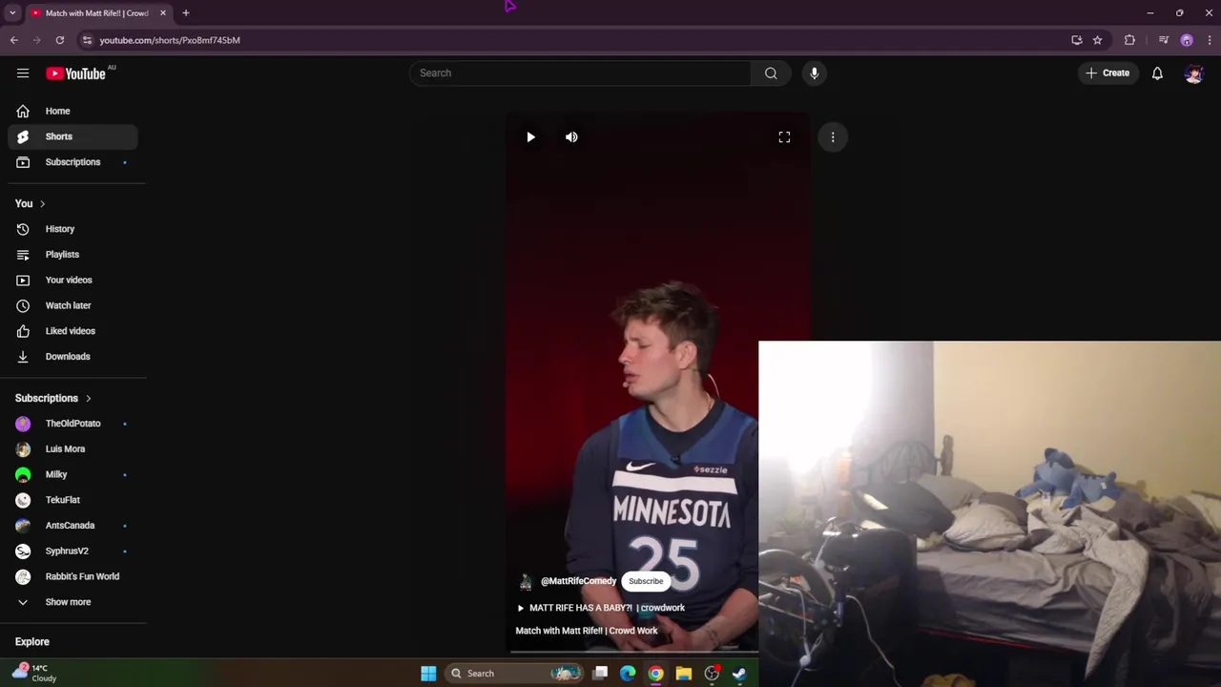Open the tab search dropdown arrow
Image resolution: width=1221 pixels, height=687 pixels.
click(12, 13)
